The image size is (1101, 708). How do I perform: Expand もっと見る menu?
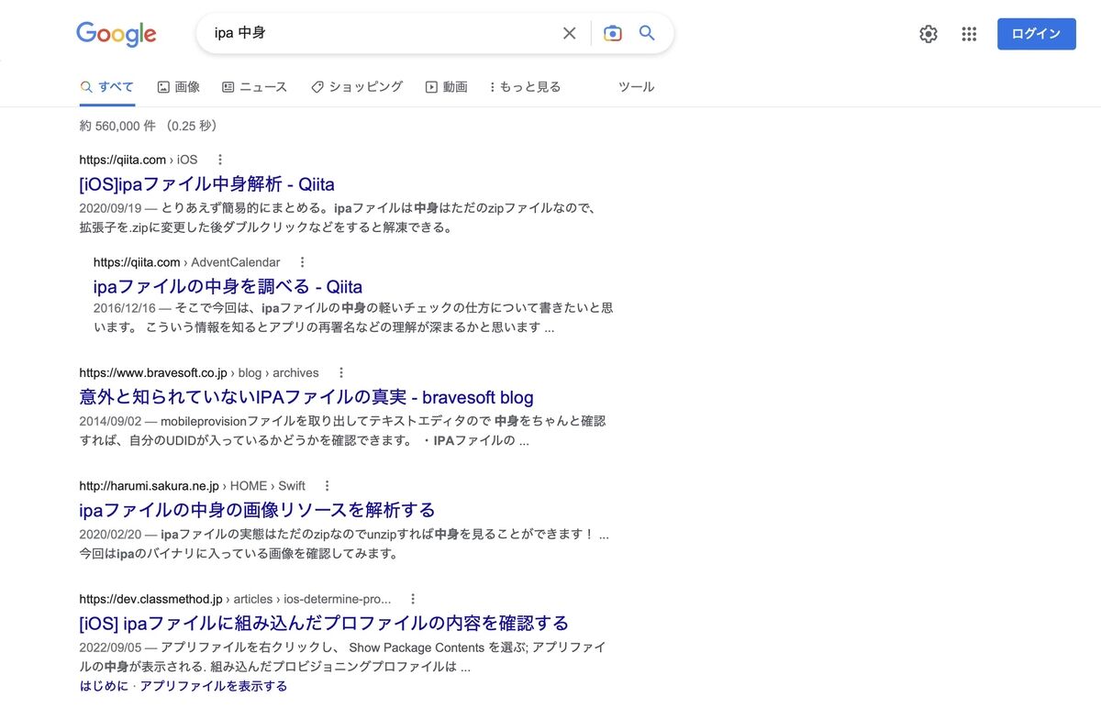click(x=524, y=87)
